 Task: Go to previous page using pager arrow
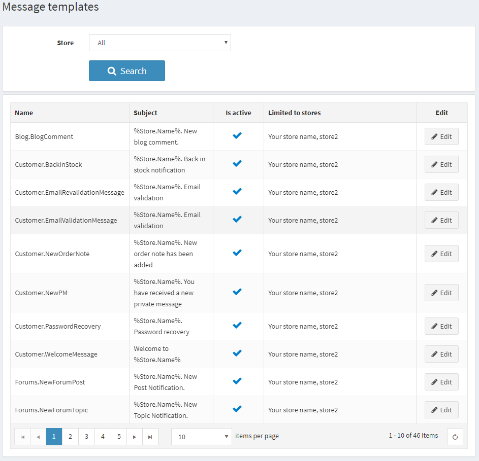pyautogui.click(x=38, y=437)
